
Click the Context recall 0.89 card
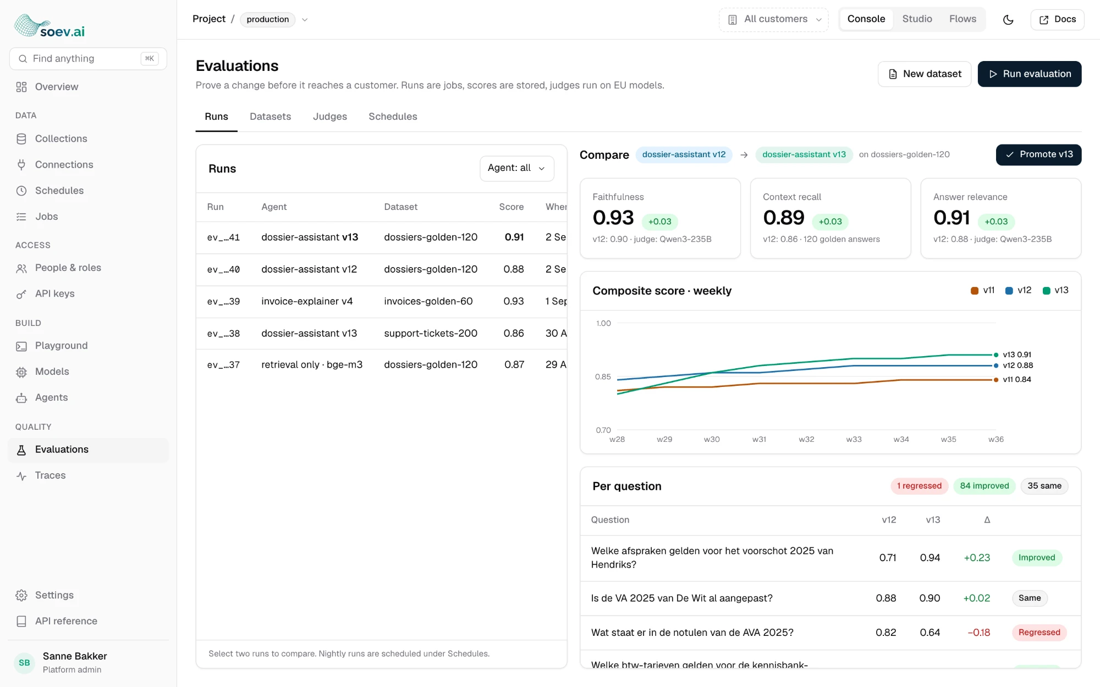click(x=831, y=218)
